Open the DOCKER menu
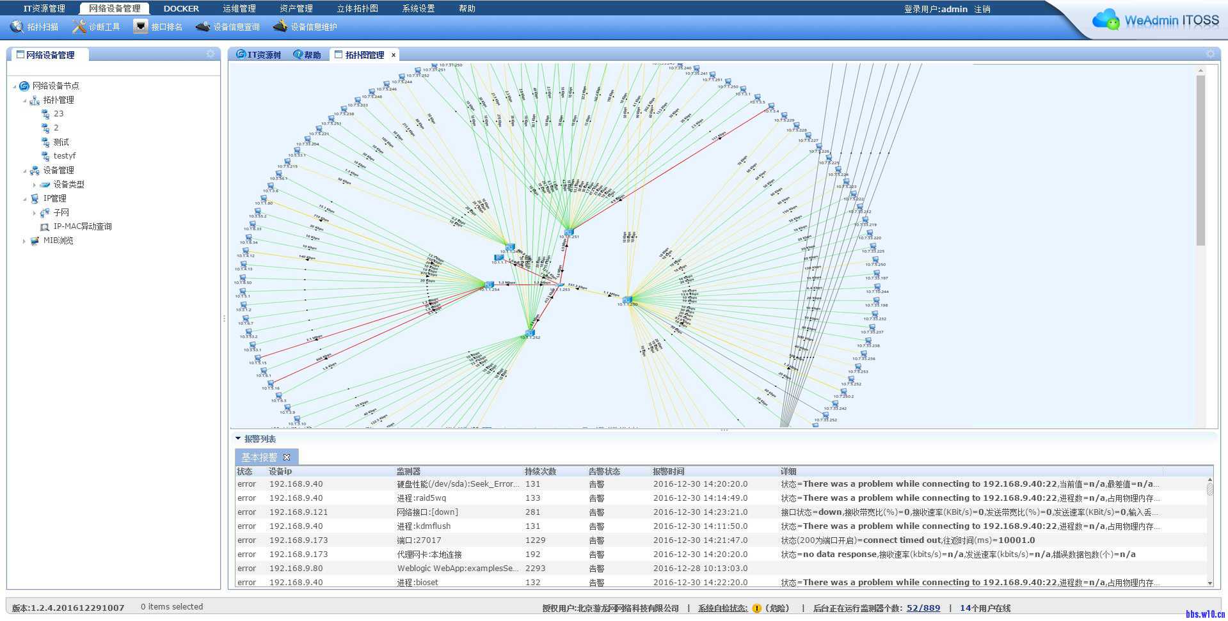Image resolution: width=1228 pixels, height=621 pixels. coord(181,8)
